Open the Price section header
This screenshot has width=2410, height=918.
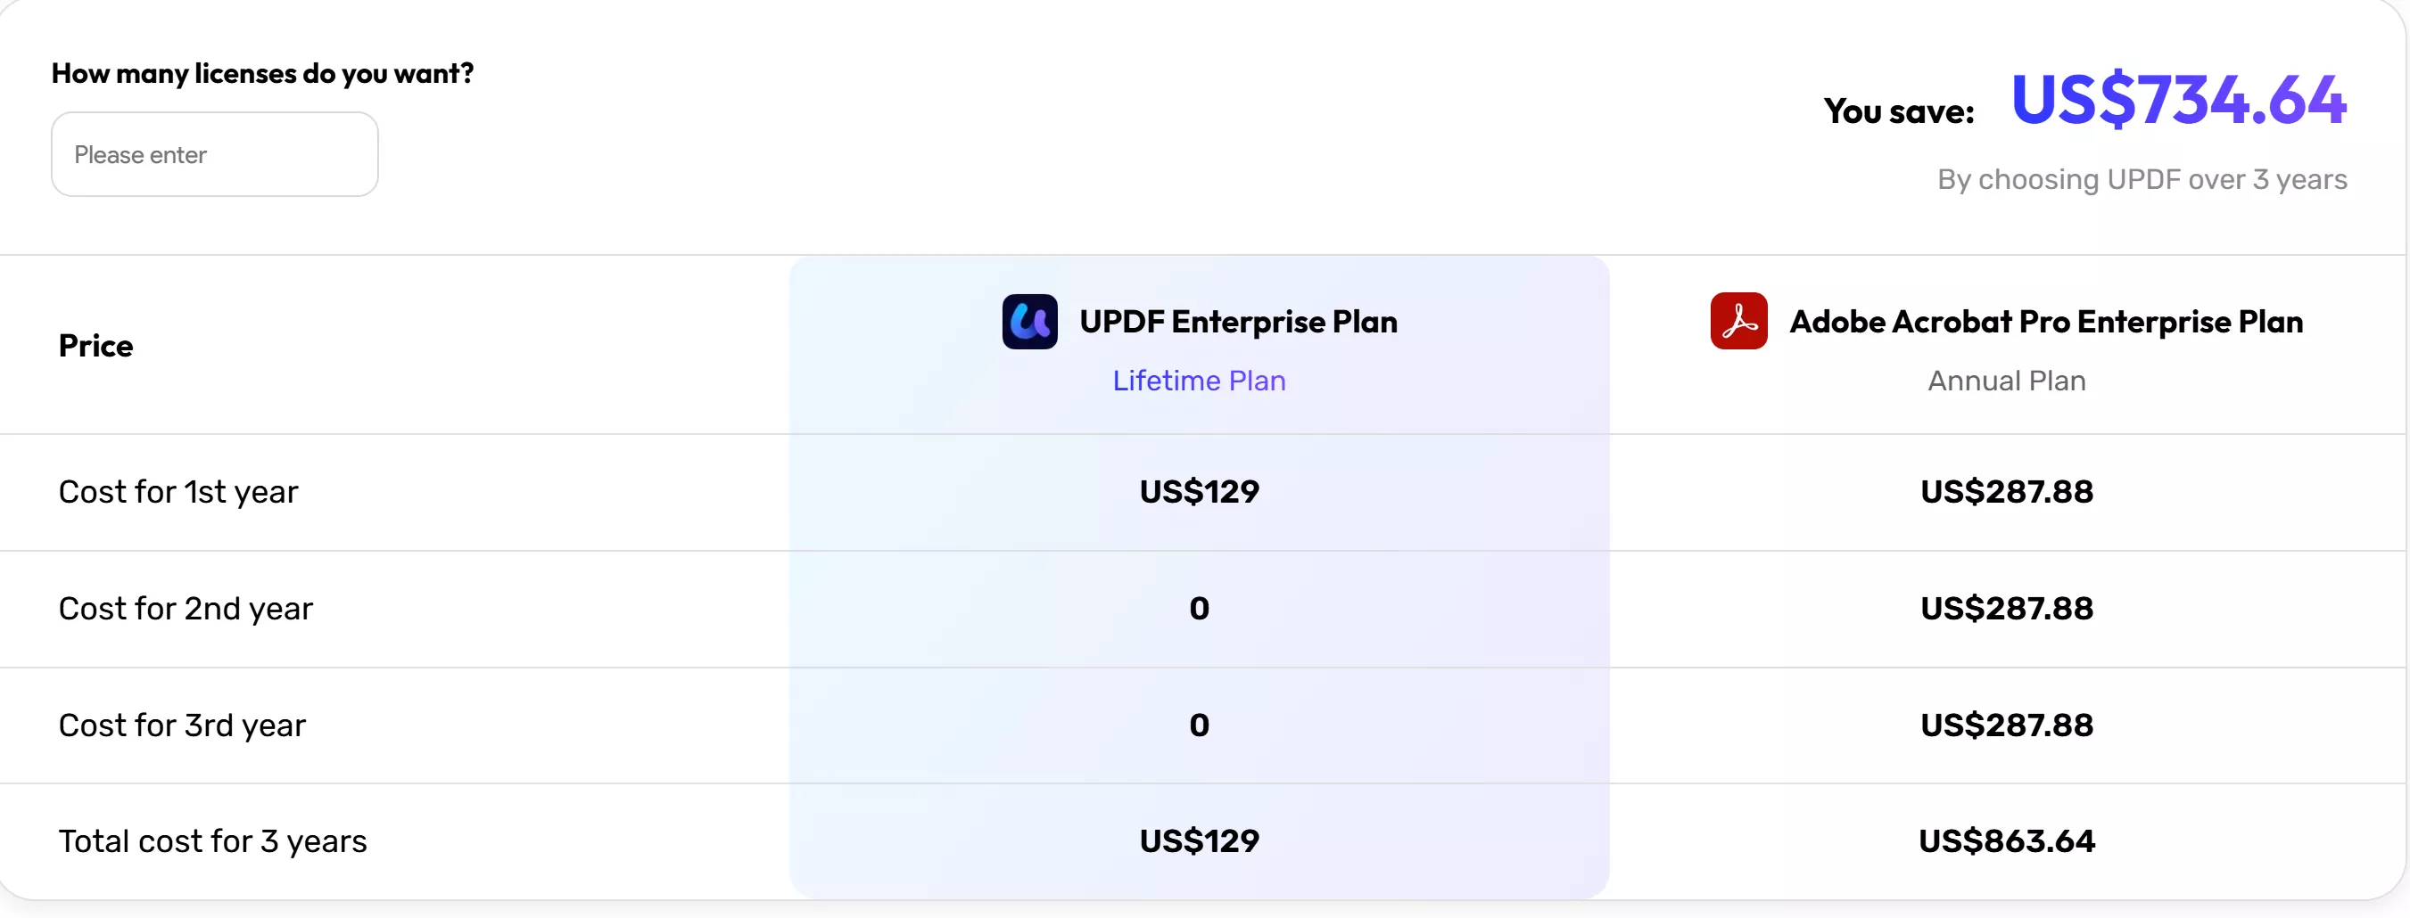pyautogui.click(x=95, y=345)
